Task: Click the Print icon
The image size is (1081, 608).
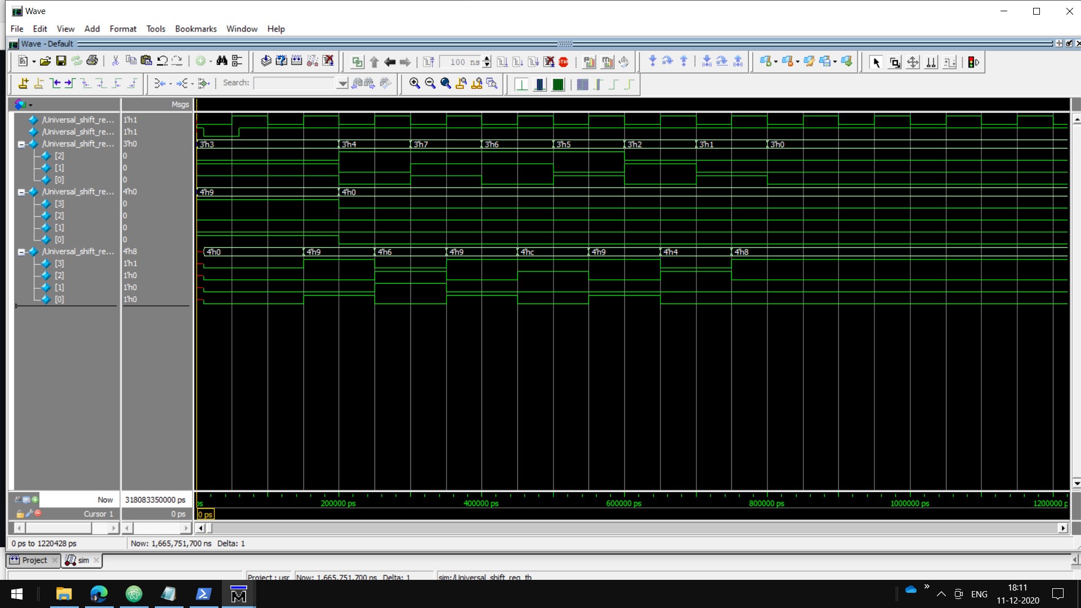Action: (x=92, y=61)
